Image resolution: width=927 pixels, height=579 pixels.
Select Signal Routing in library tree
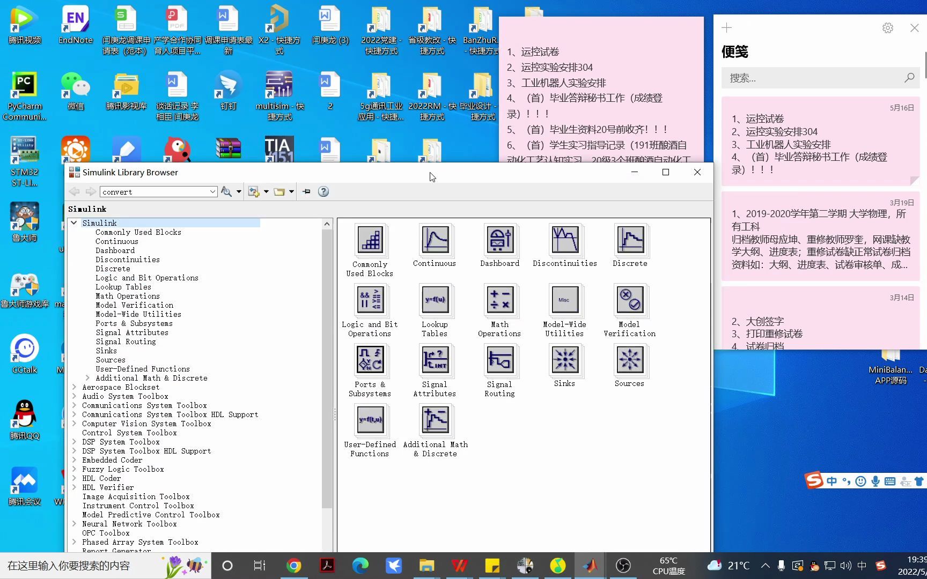click(x=126, y=342)
